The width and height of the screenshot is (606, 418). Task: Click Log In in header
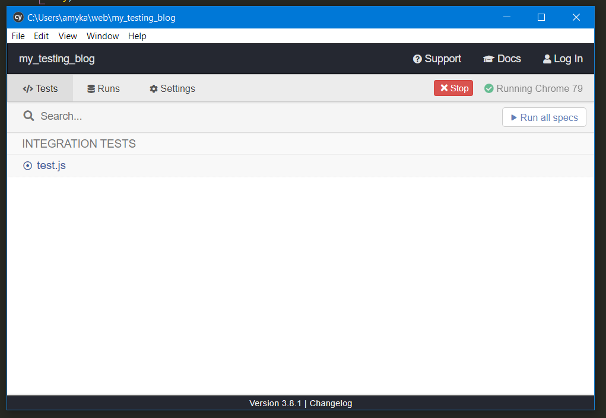(563, 59)
